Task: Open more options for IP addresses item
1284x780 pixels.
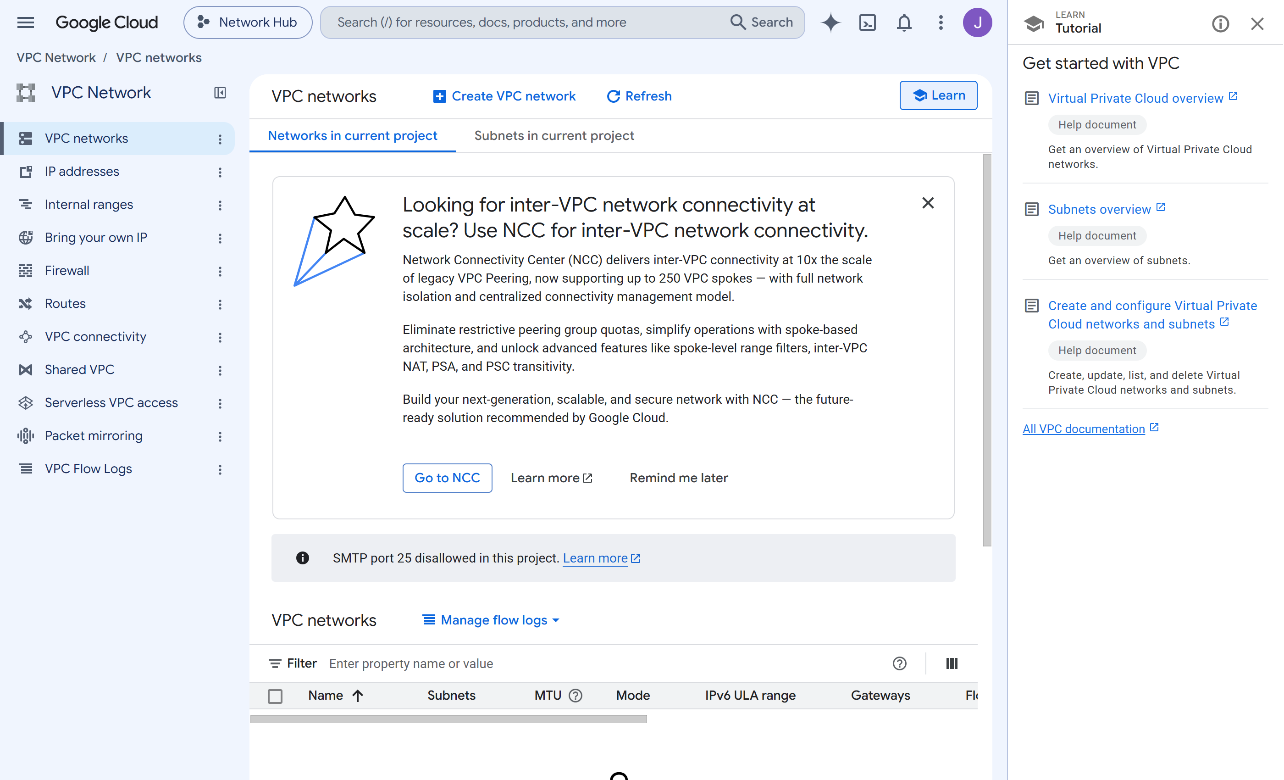Action: point(220,172)
